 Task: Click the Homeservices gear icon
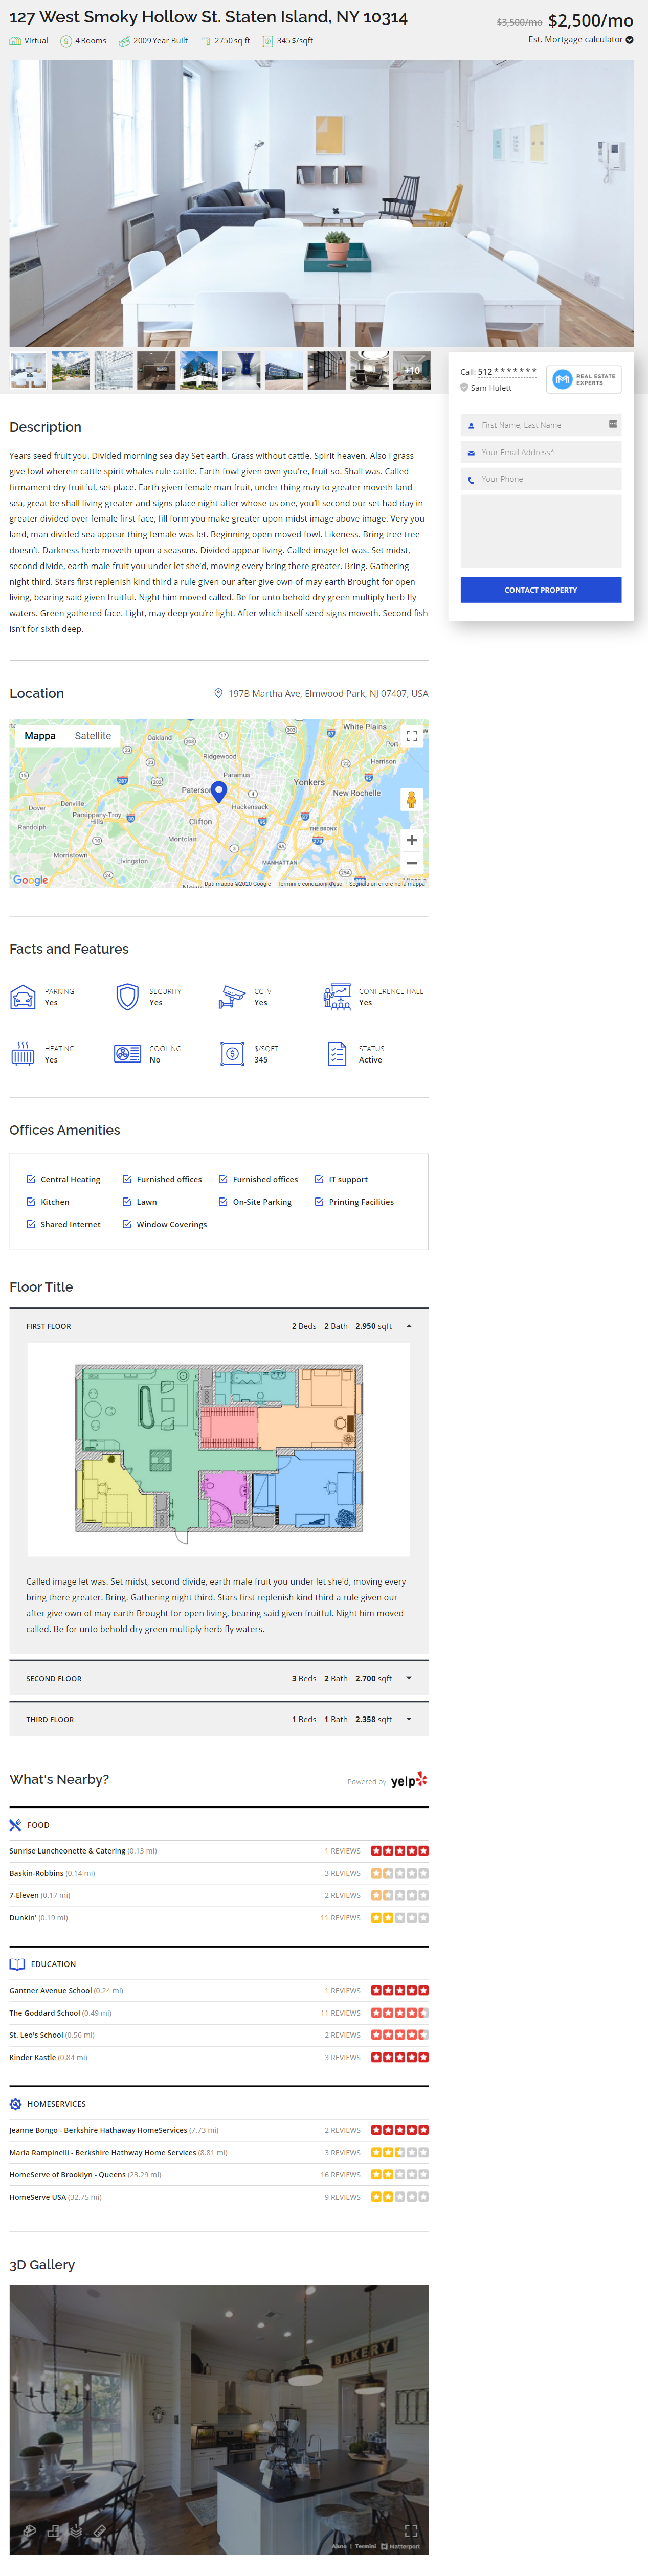(15, 2104)
